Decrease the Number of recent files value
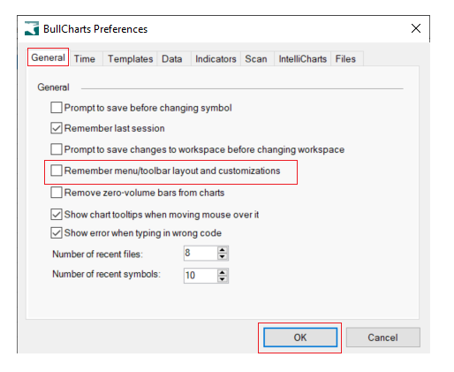Screen dimensions: 454x372 (x=223, y=256)
